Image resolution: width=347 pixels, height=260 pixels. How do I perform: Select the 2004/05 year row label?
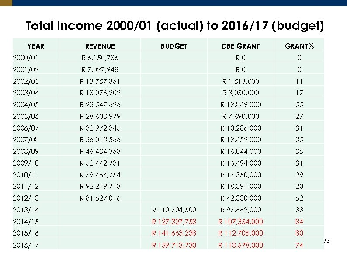point(26,105)
